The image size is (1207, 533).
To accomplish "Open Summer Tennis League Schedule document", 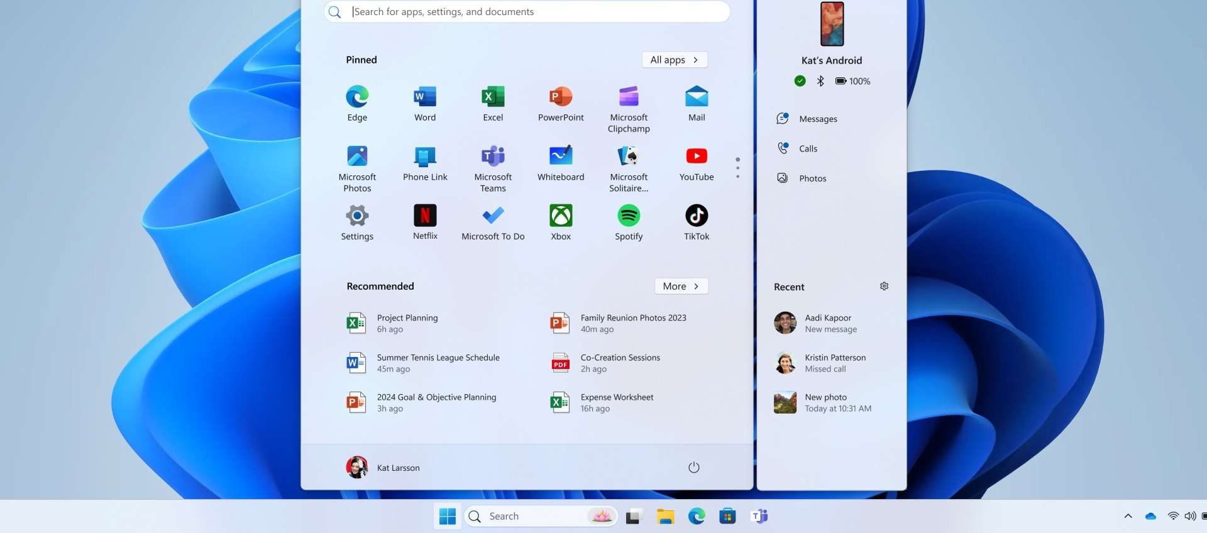I will (423, 363).
